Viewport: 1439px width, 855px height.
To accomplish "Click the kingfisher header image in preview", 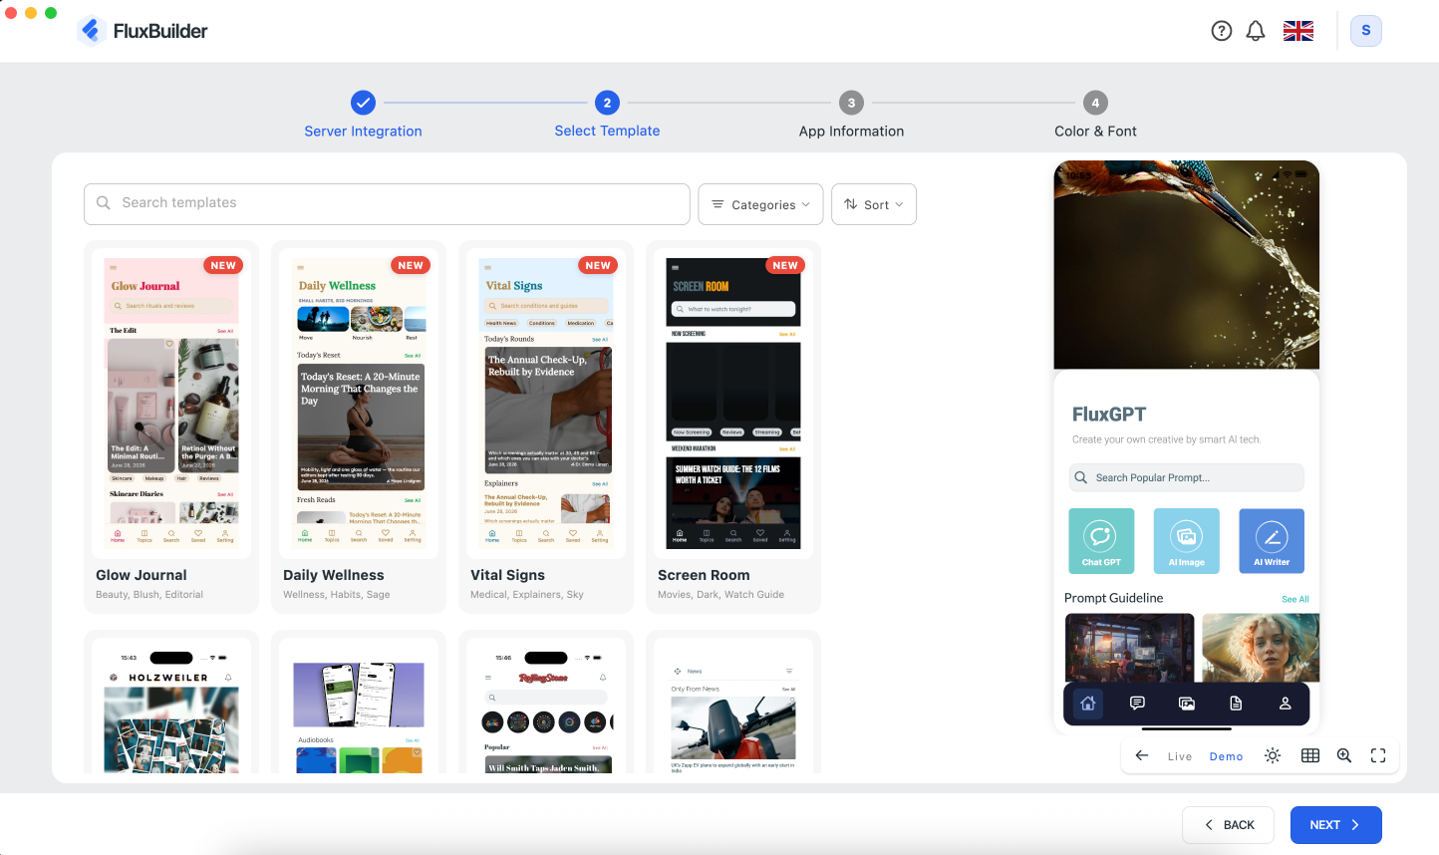I will [x=1187, y=265].
